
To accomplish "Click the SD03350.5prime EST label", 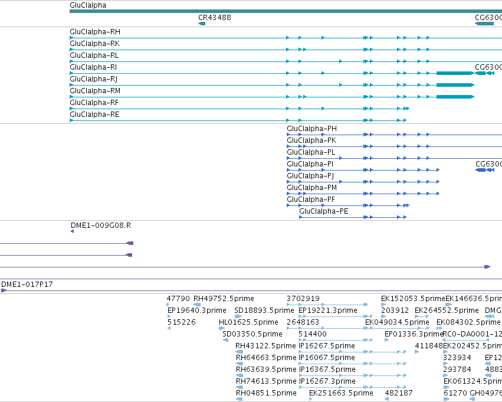I will (252, 335).
